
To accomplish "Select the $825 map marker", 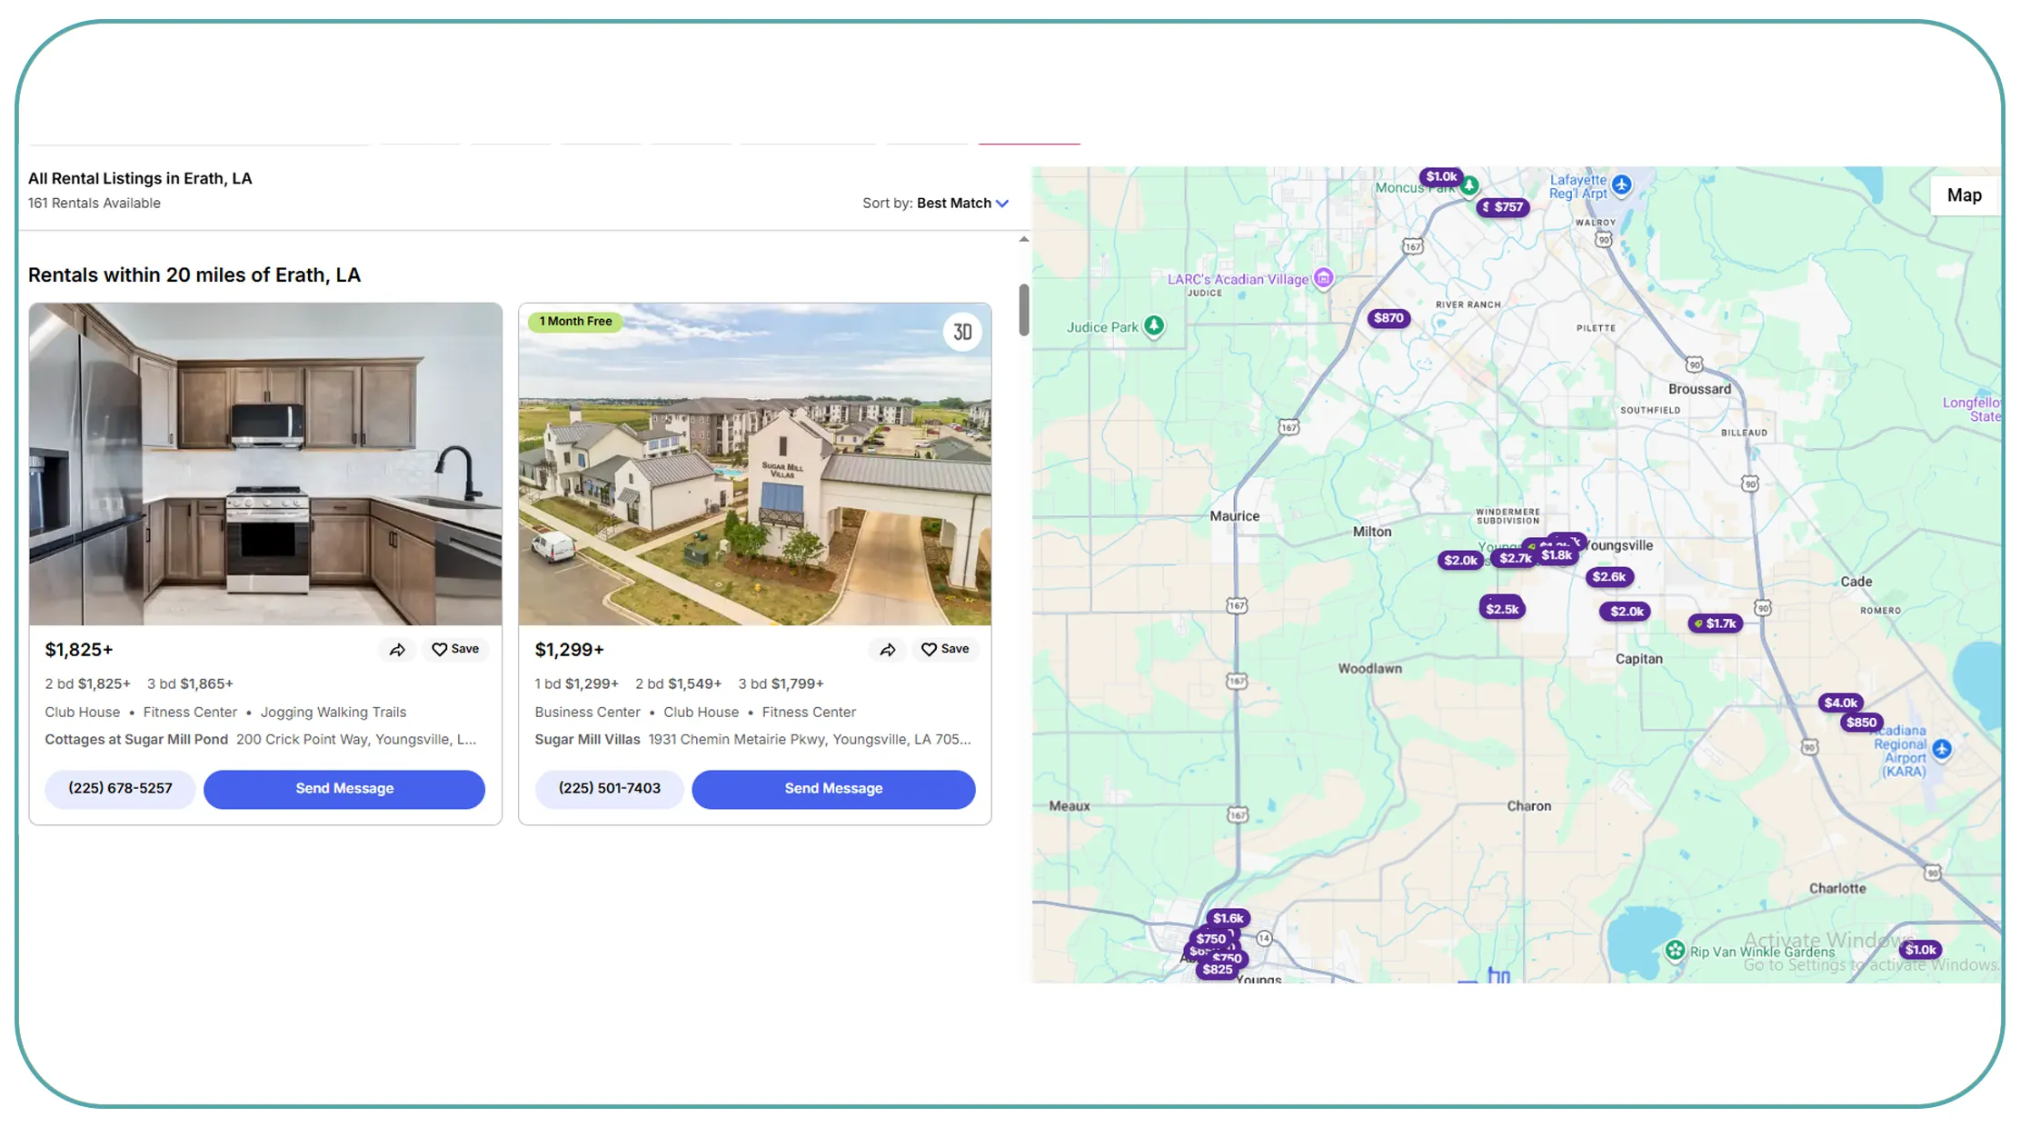I will [1218, 970].
